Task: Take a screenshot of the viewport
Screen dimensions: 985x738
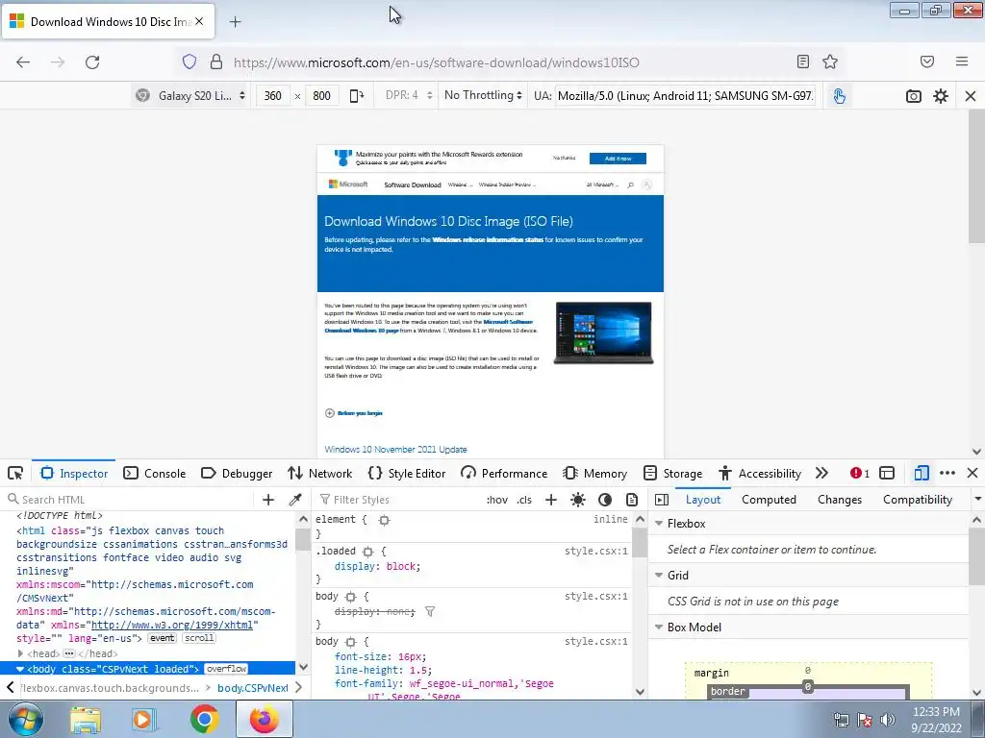Action: pyautogui.click(x=914, y=96)
